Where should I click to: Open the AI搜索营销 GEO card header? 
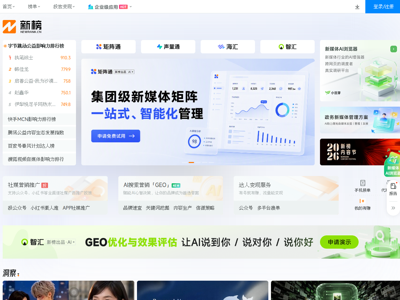(x=171, y=188)
